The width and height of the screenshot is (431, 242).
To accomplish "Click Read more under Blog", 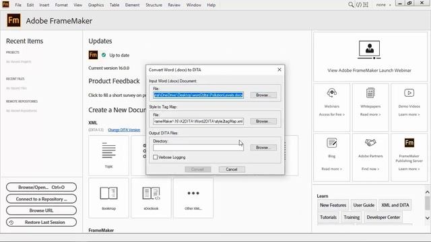I will tap(332, 169).
